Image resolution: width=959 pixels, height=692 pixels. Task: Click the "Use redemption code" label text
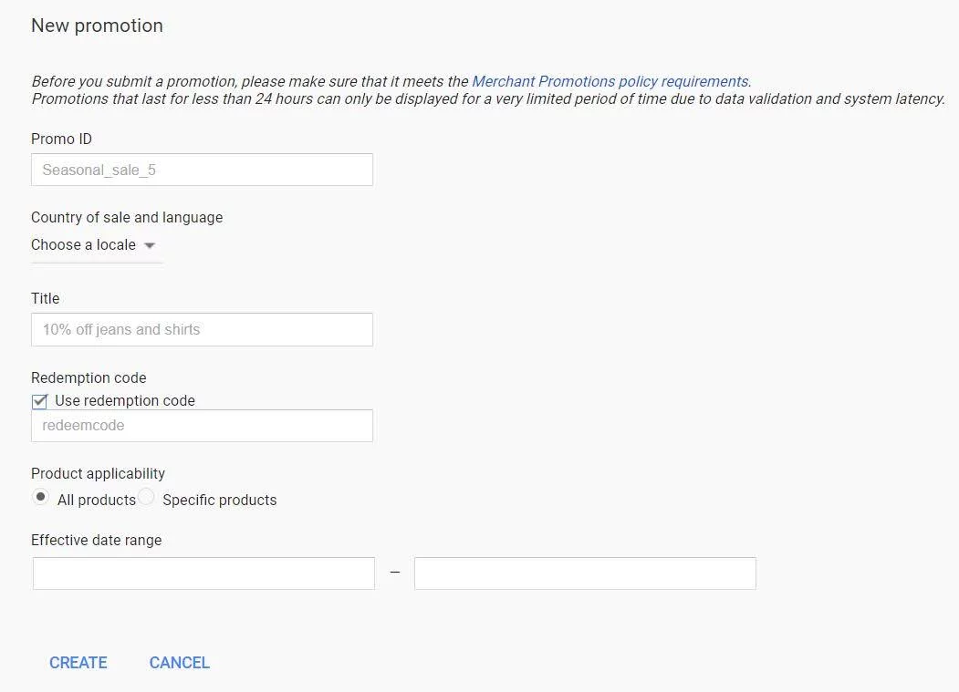125,401
